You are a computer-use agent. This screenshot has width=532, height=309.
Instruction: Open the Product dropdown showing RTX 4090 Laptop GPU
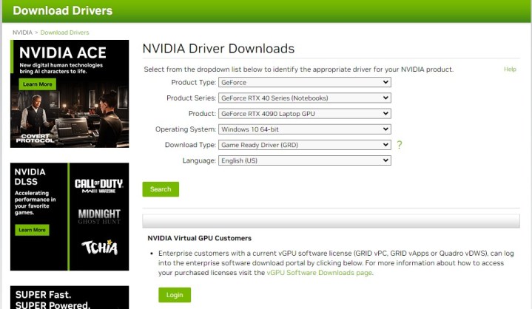coord(304,114)
